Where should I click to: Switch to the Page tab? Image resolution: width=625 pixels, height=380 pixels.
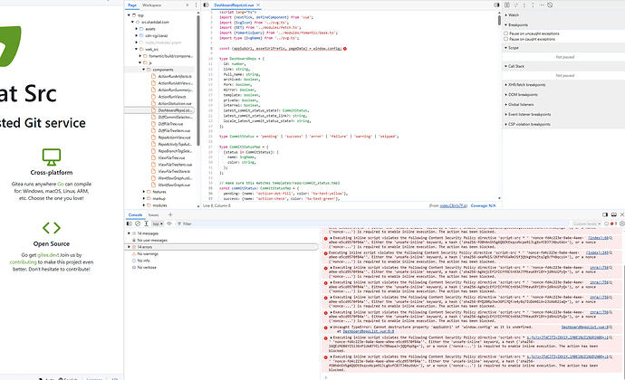132,5
